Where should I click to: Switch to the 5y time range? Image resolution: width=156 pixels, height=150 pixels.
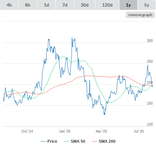(146, 5)
